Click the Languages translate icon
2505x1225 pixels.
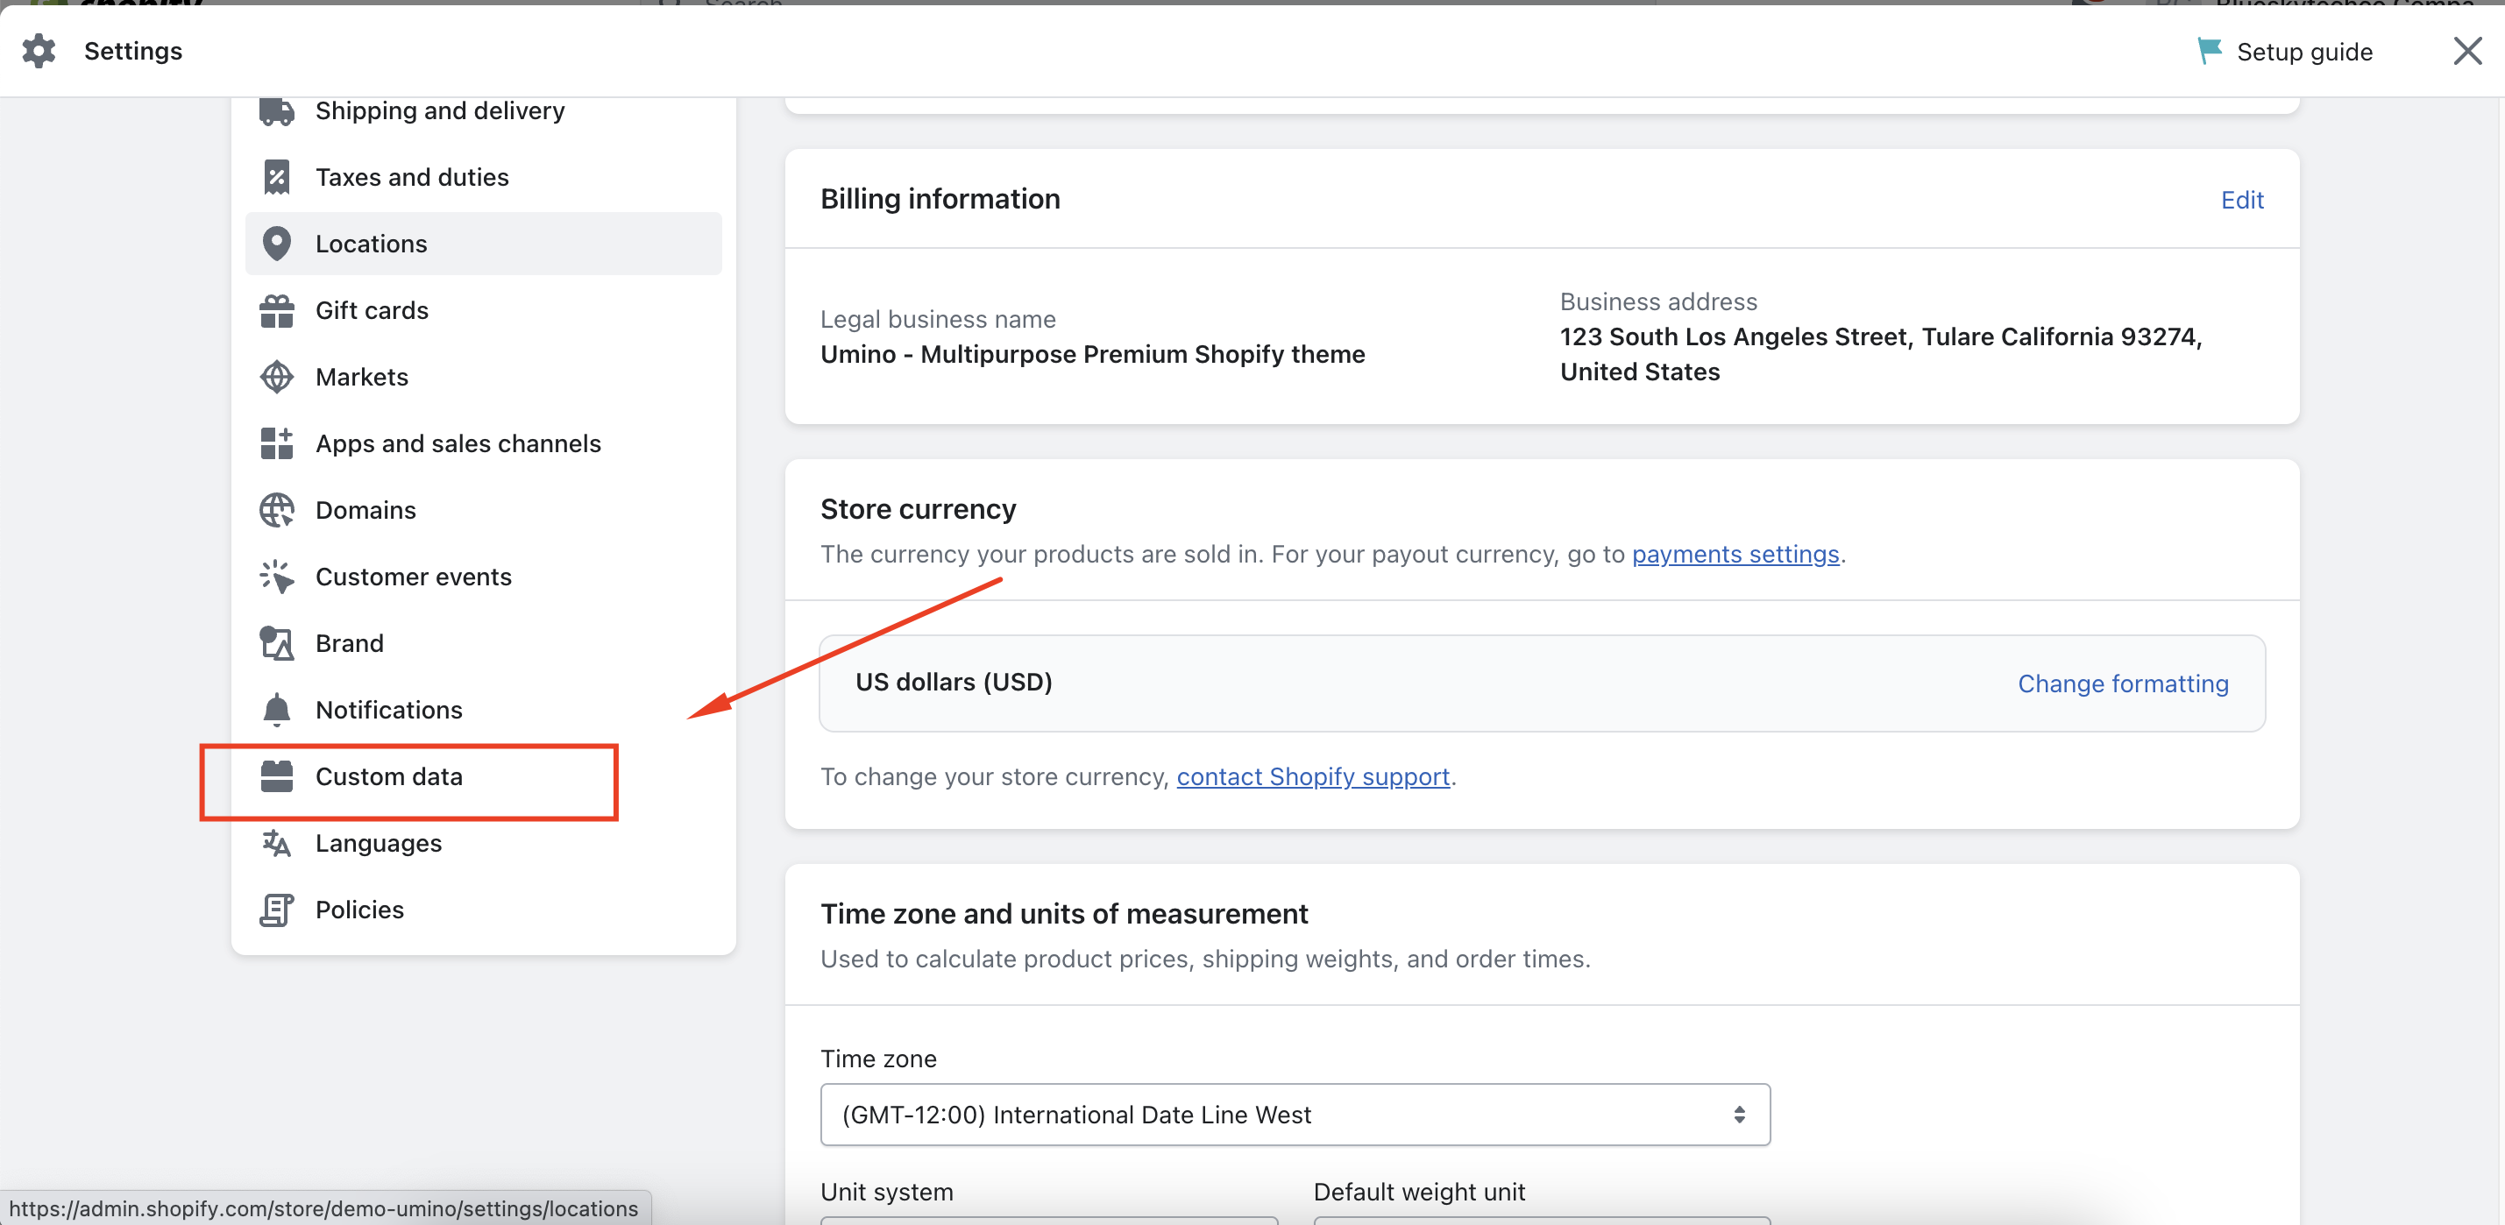click(x=276, y=844)
